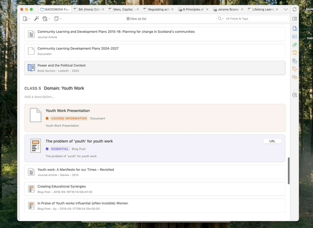Click the sync icon next to the tab bar
The width and height of the screenshot is (313, 228).
(294, 9)
